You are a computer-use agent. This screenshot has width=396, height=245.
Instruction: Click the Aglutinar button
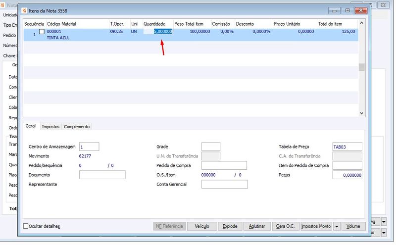(257, 226)
